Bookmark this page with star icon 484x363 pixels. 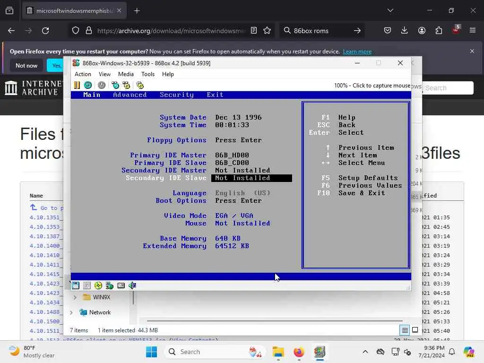click(x=267, y=31)
